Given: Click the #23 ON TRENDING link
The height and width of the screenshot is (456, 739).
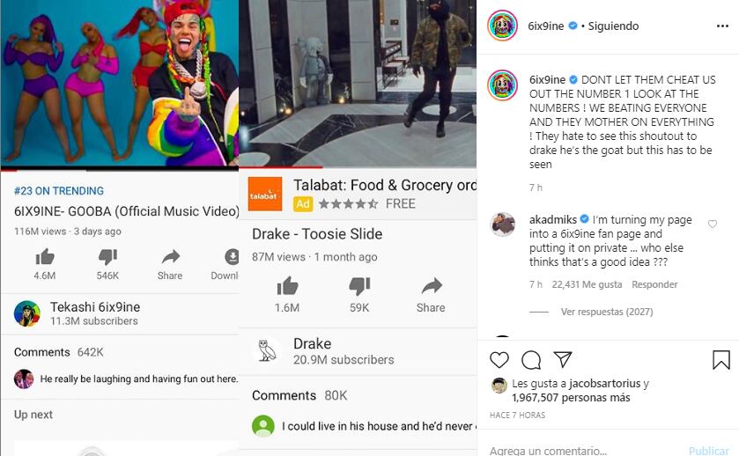Looking at the screenshot, I should pyautogui.click(x=59, y=191).
